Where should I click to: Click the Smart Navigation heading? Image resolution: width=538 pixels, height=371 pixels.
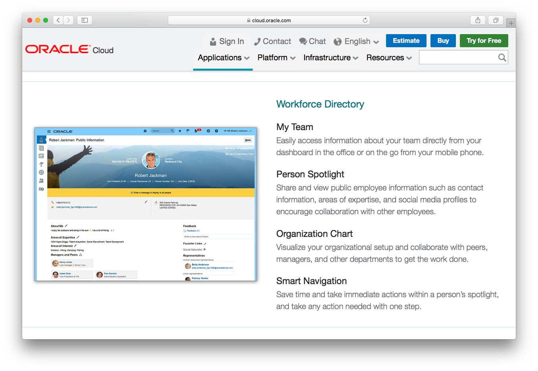311,281
